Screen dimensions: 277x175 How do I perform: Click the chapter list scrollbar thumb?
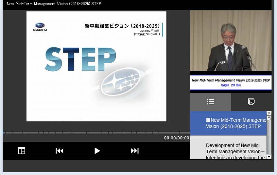point(269,118)
